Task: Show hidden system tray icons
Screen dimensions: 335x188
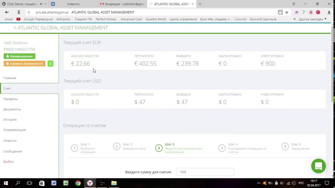Action: coord(259,183)
